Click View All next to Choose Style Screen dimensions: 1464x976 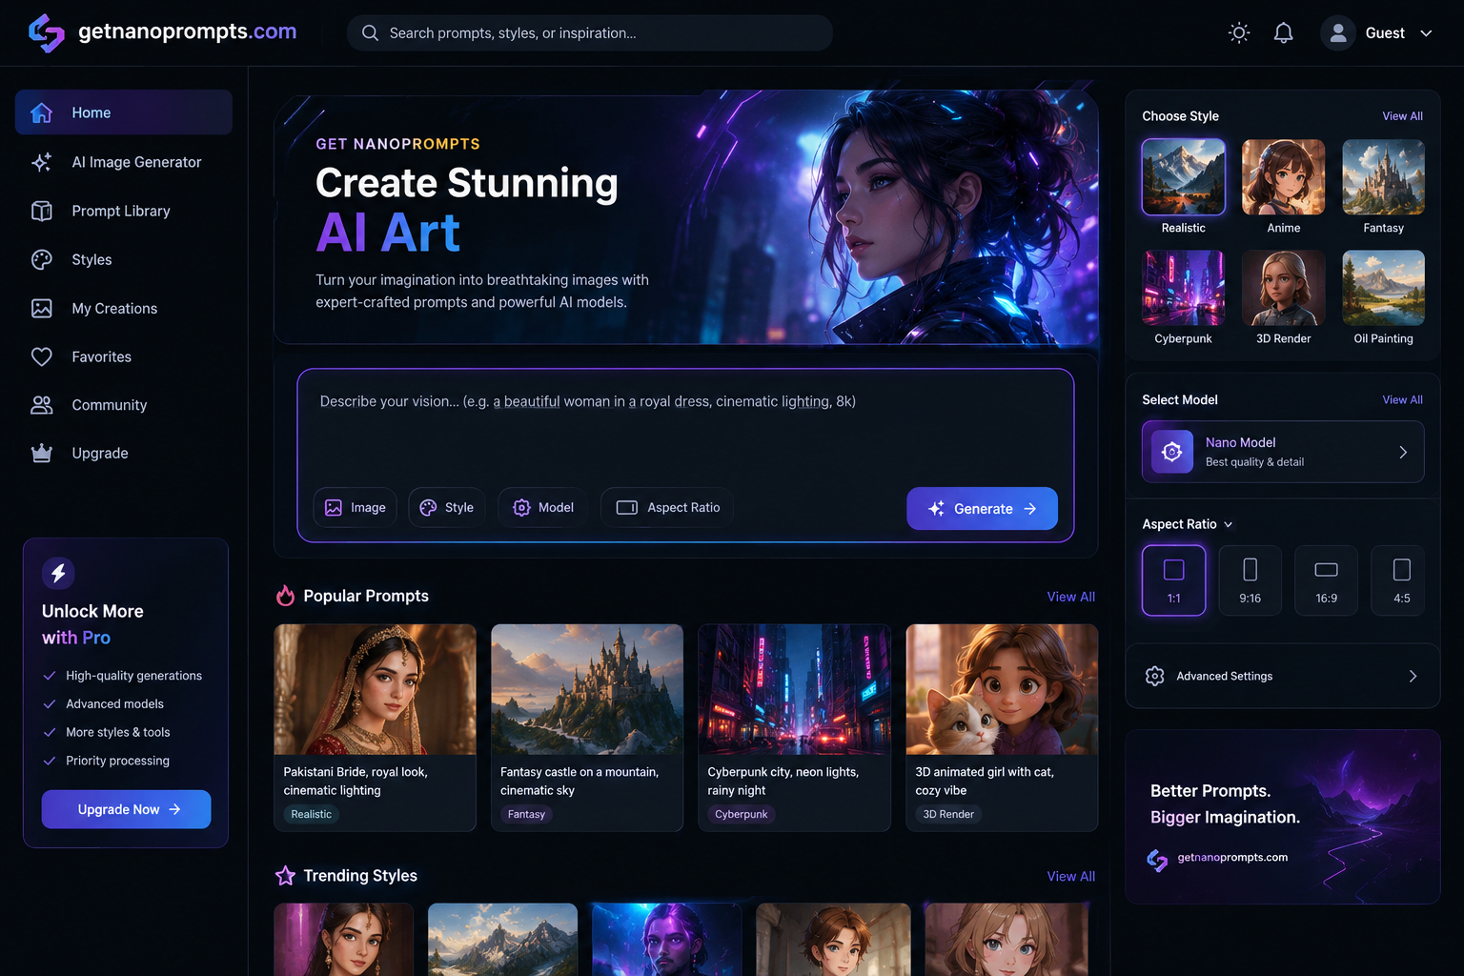[x=1403, y=116]
